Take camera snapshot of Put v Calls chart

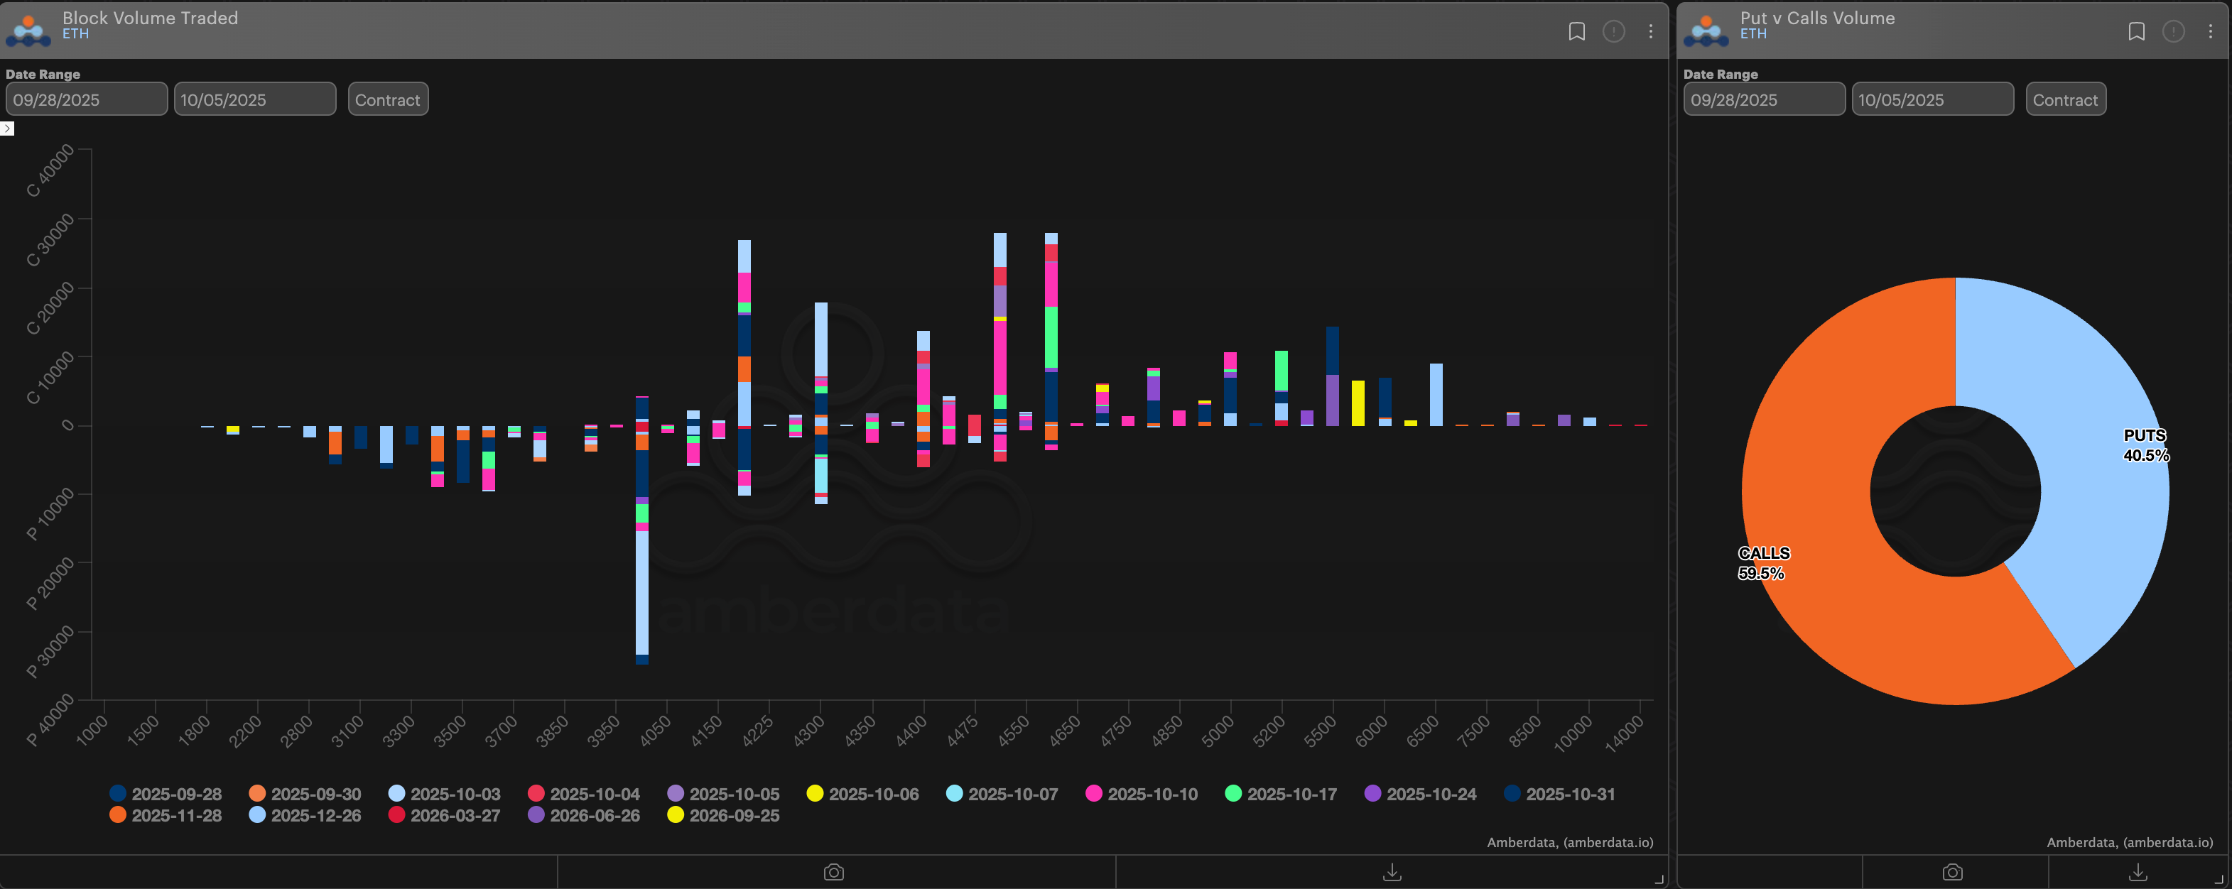click(x=1952, y=872)
